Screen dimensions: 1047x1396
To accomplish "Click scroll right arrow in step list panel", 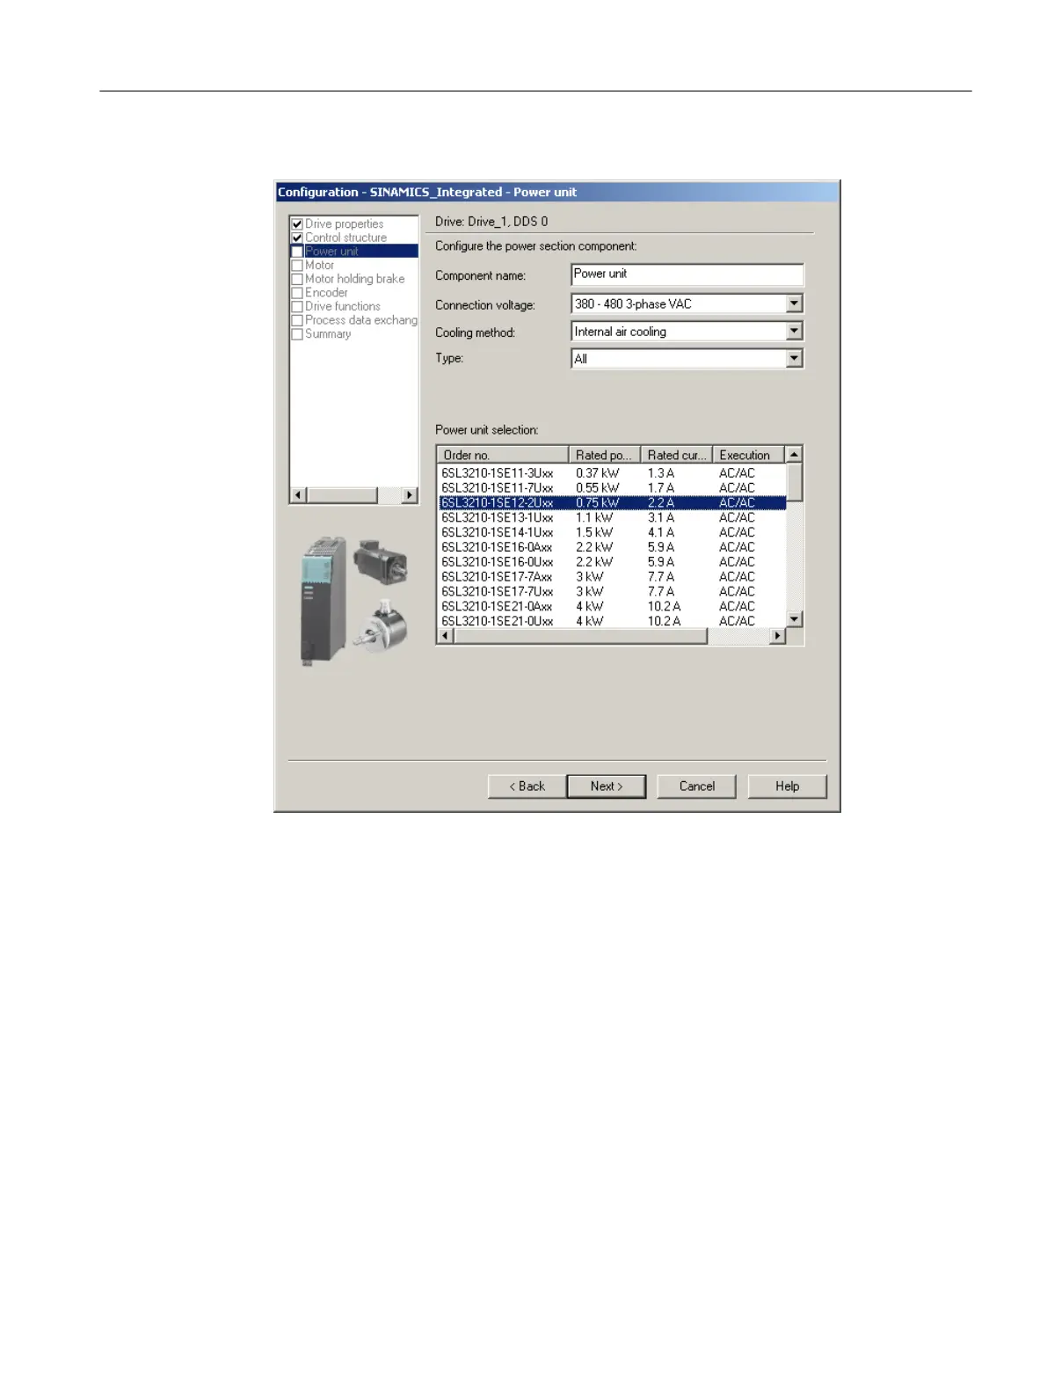I will (x=410, y=495).
